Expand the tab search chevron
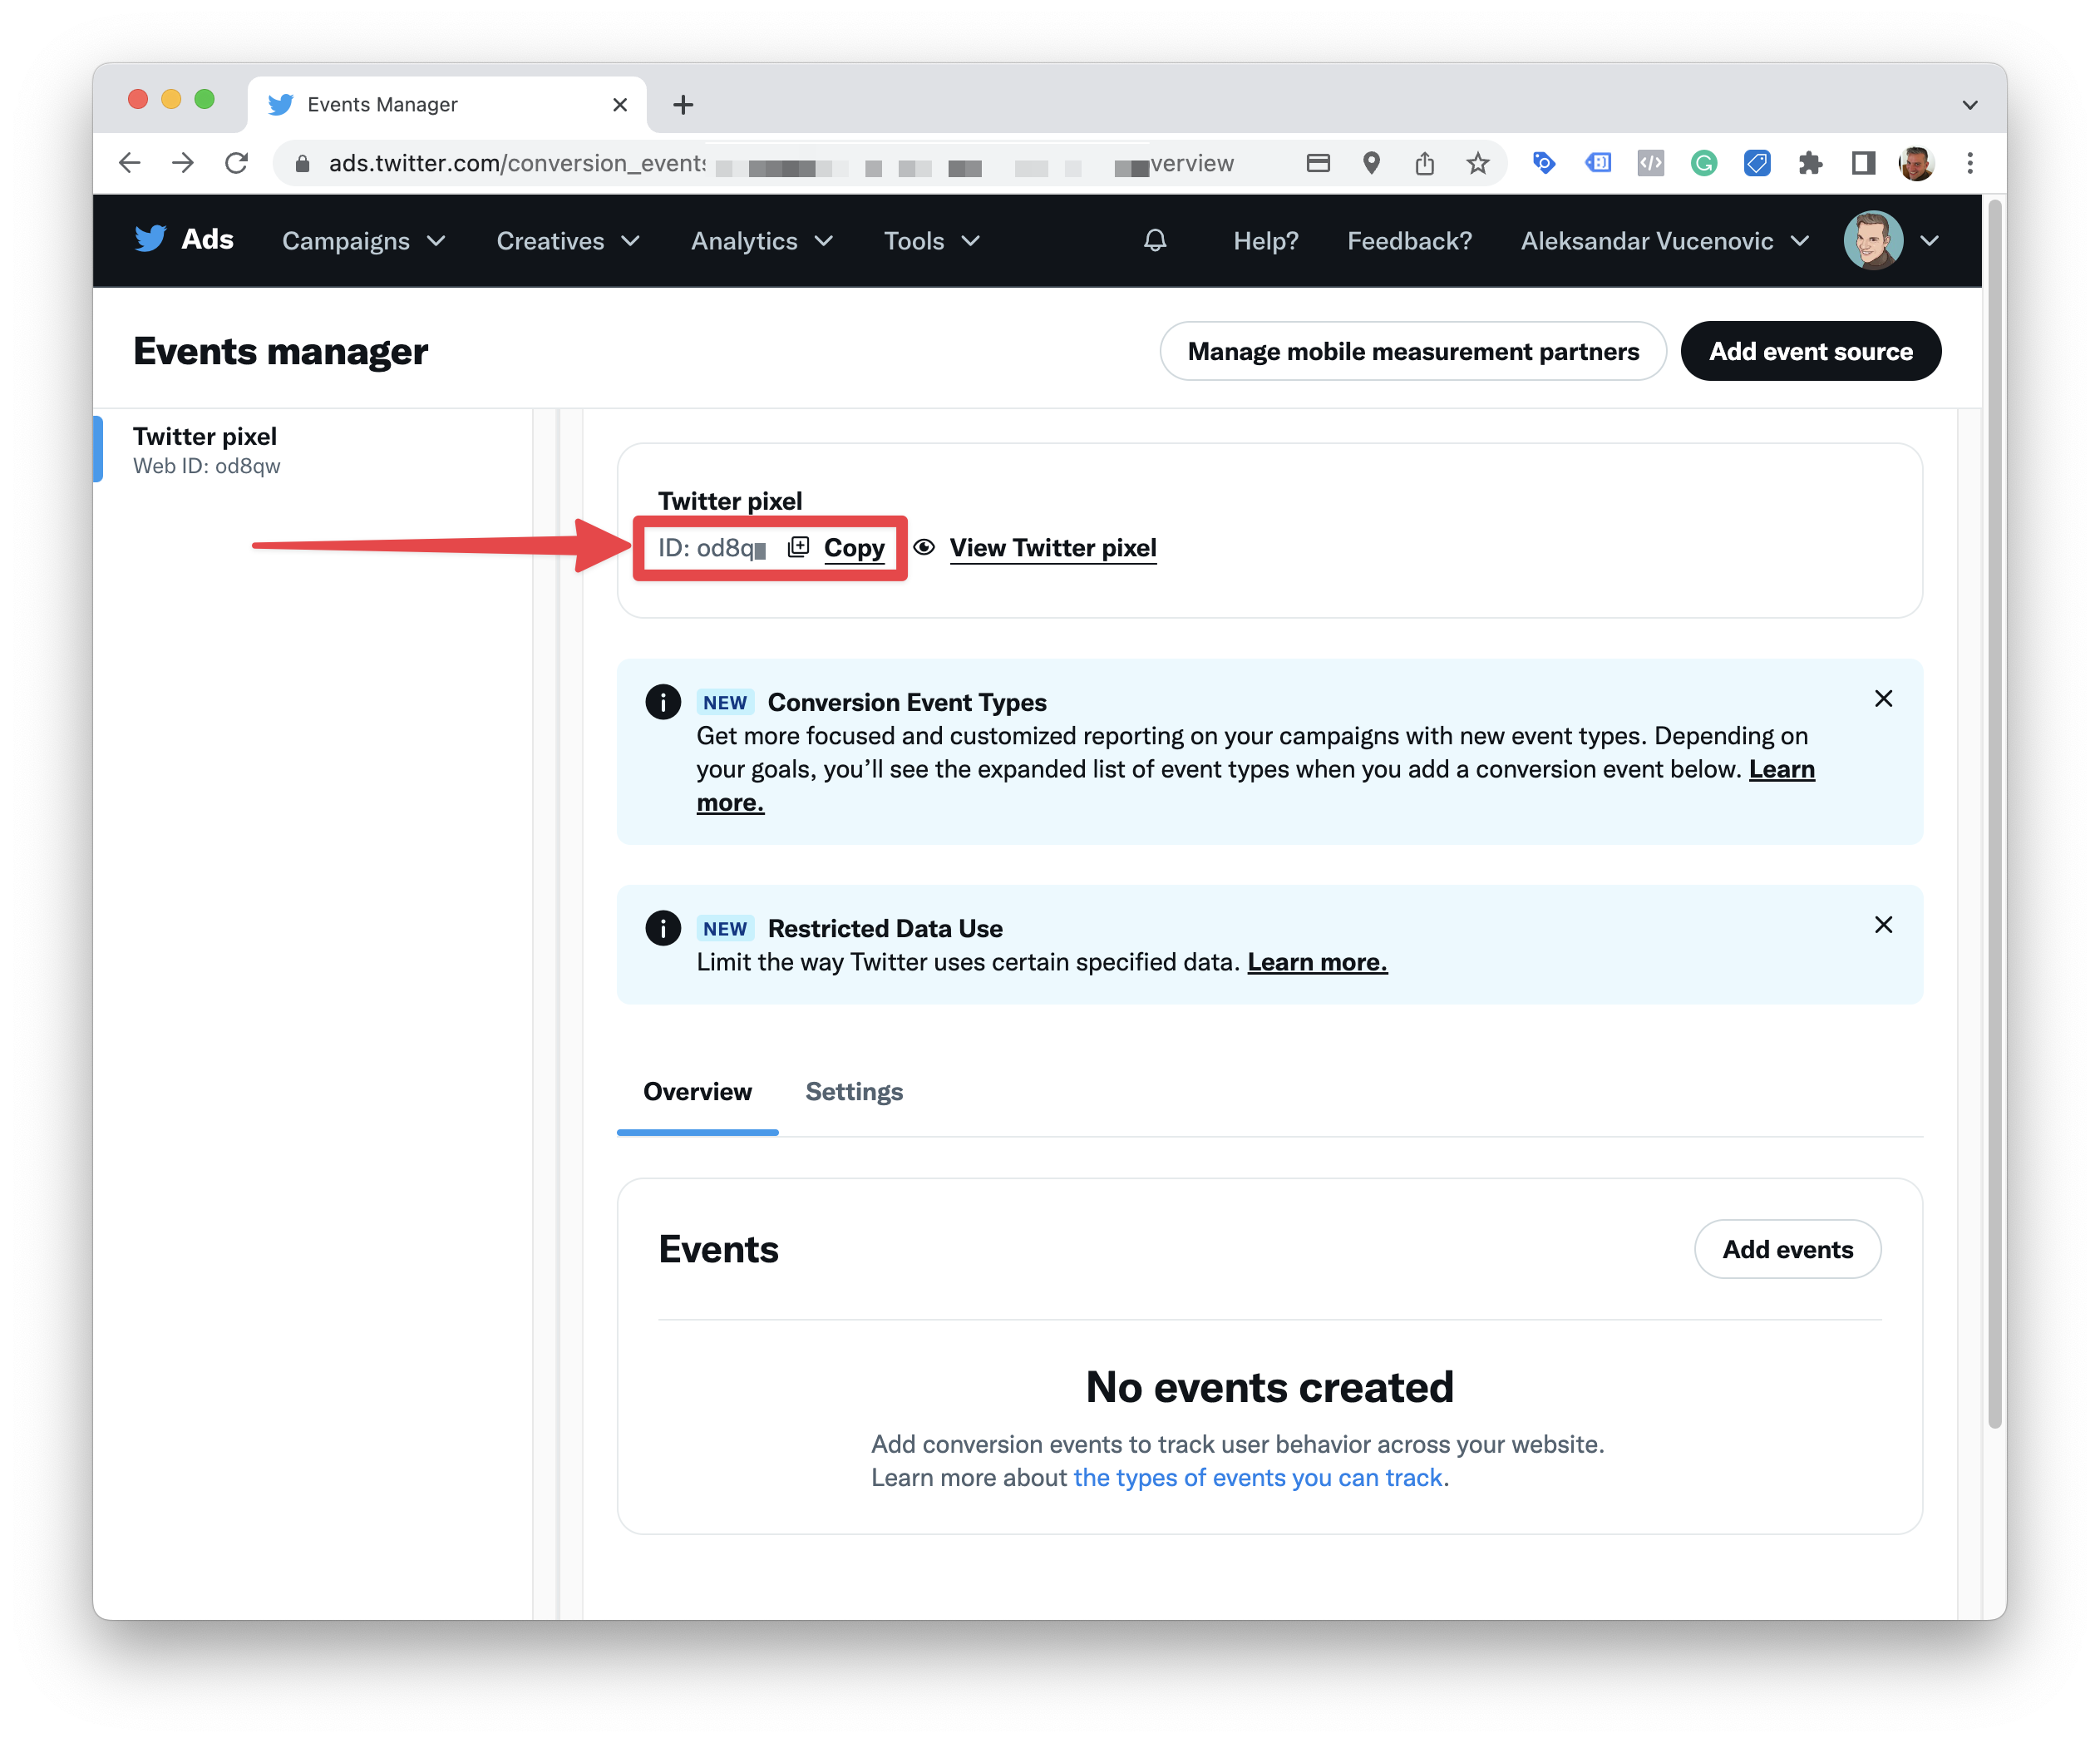This screenshot has width=2100, height=1743. pos(1970,105)
